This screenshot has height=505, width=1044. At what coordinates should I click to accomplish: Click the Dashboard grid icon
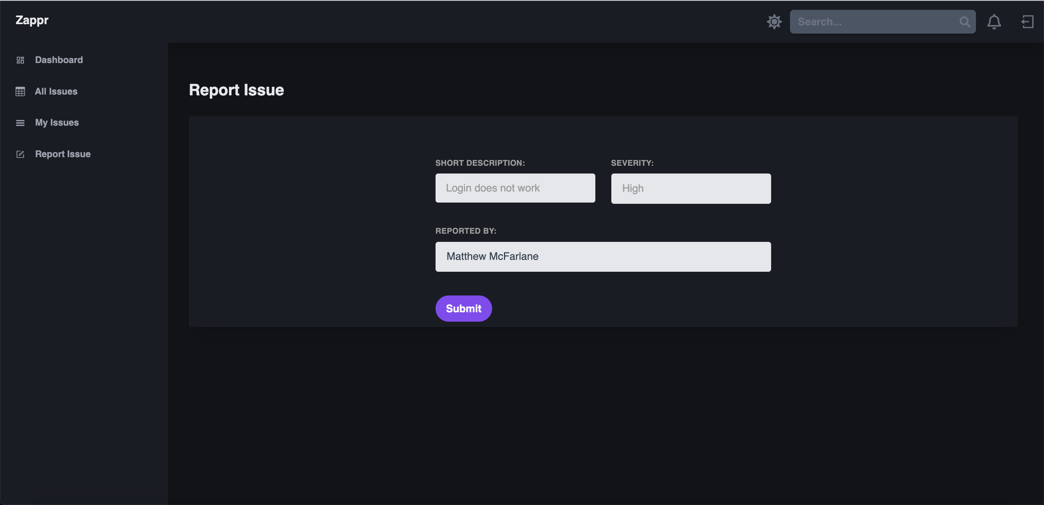pos(20,60)
